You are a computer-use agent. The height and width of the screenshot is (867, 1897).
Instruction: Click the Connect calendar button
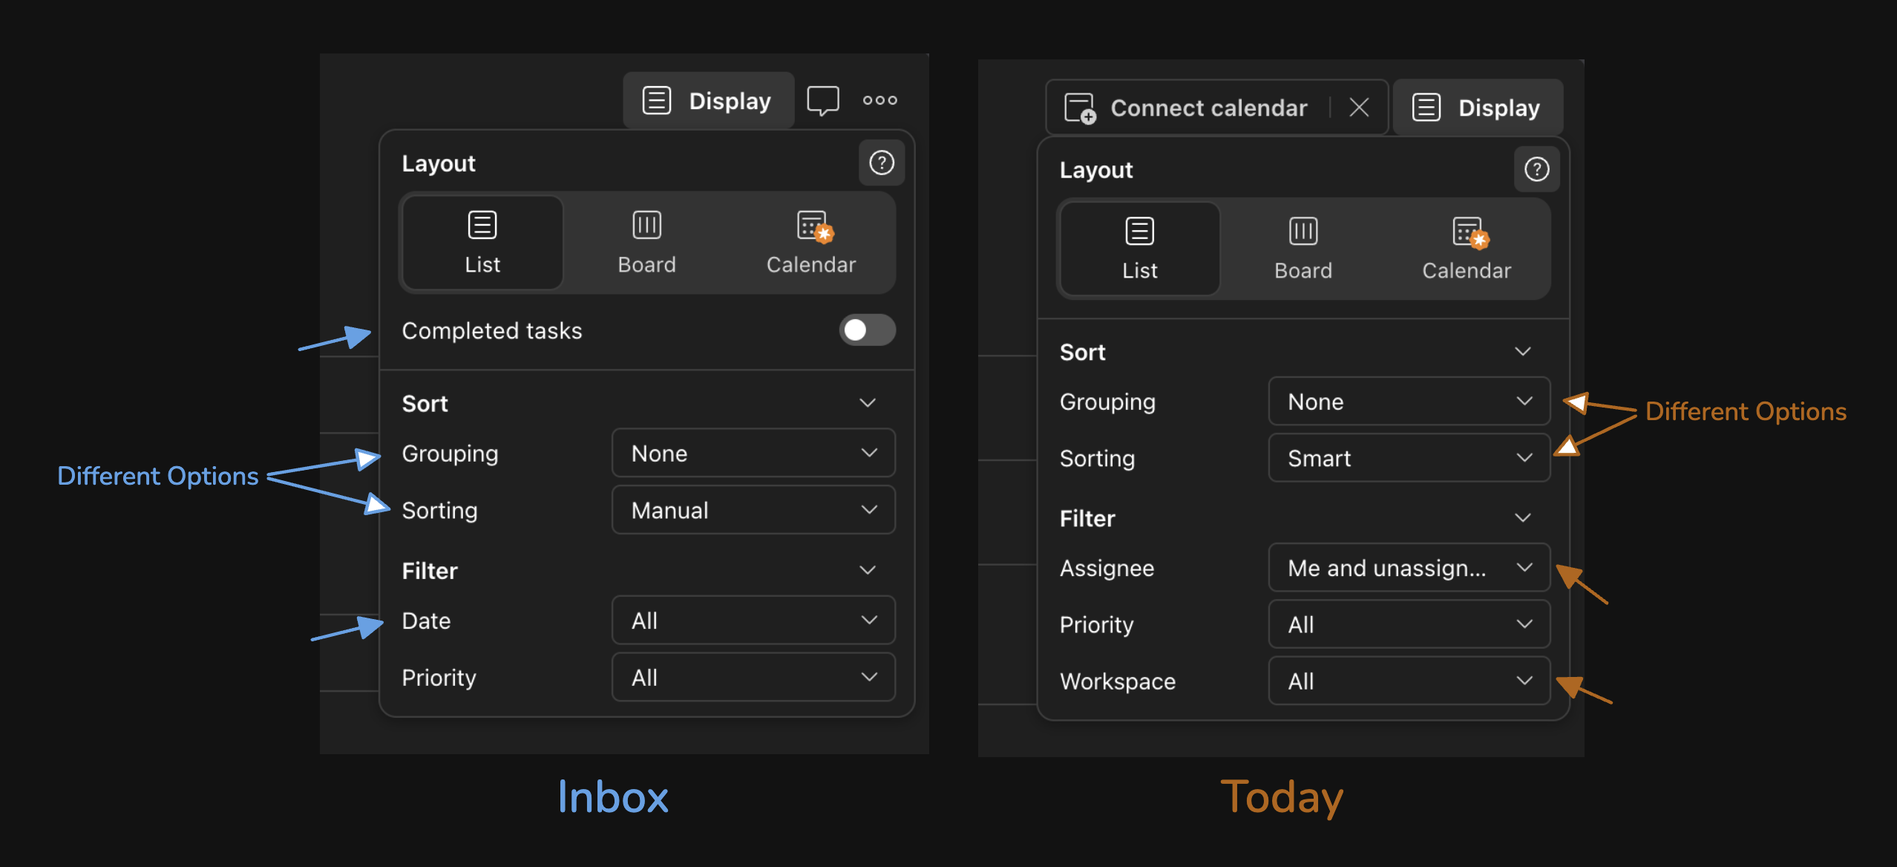[1187, 108]
